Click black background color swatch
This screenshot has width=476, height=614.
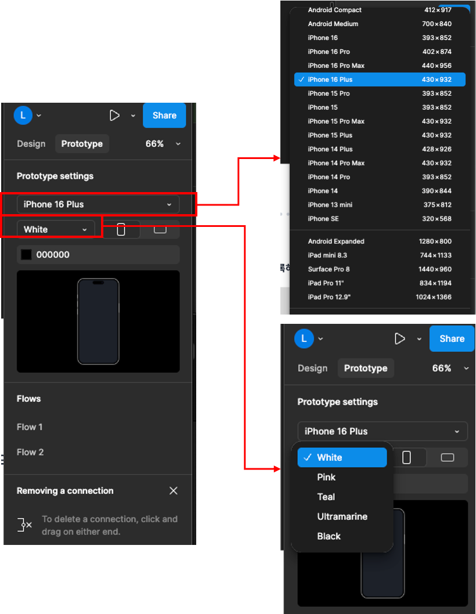coord(26,255)
